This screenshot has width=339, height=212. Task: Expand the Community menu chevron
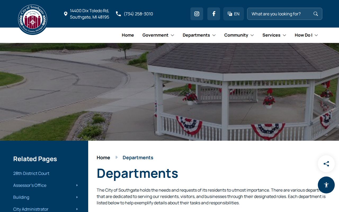252,35
